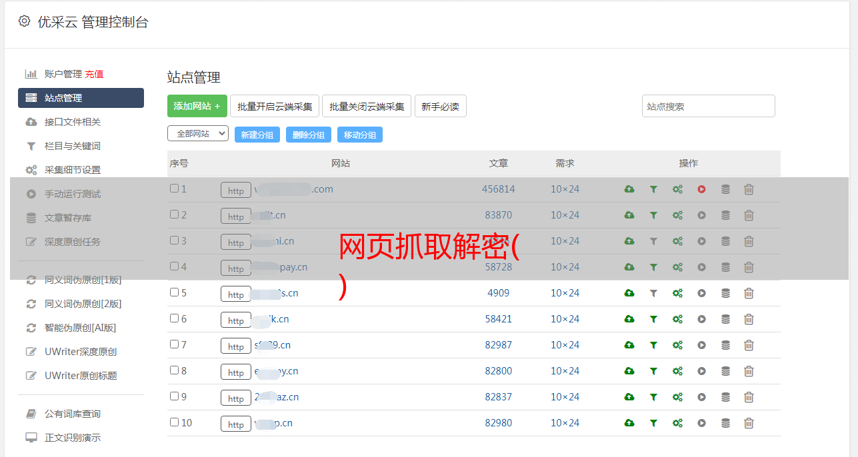Open 栏目与关键词 in the sidebar
The width and height of the screenshot is (858, 457).
73,146
